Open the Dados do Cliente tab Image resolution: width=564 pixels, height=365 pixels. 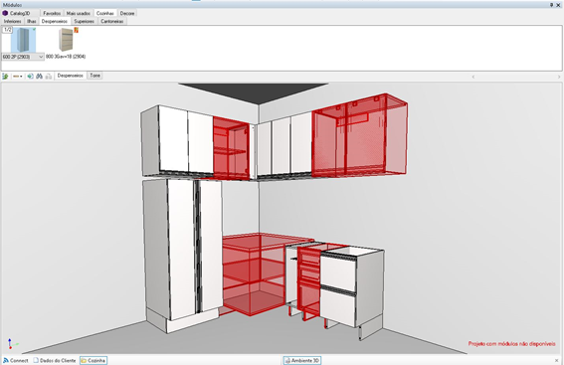pos(55,360)
